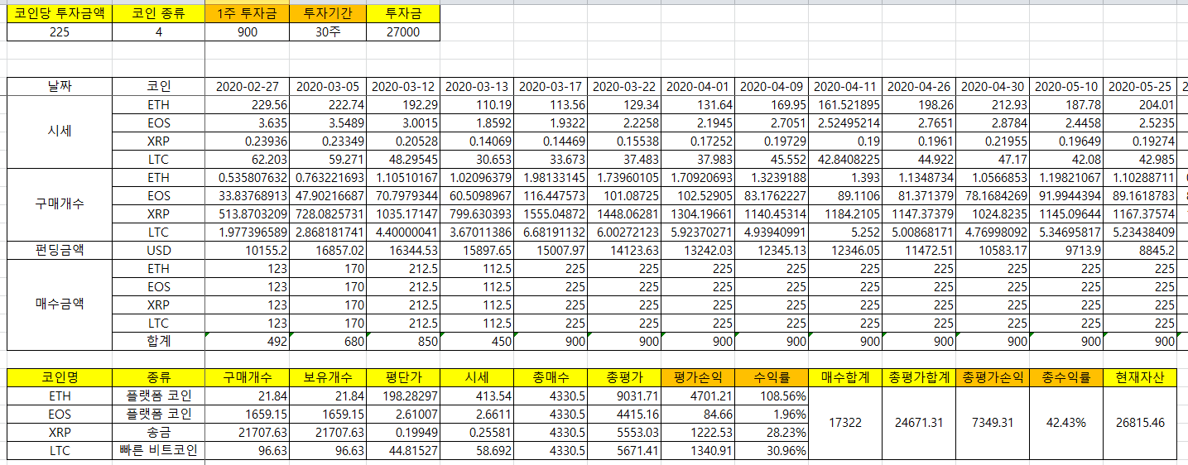
Task: Select the LTC profit cell 1340.91
Action: (698, 450)
